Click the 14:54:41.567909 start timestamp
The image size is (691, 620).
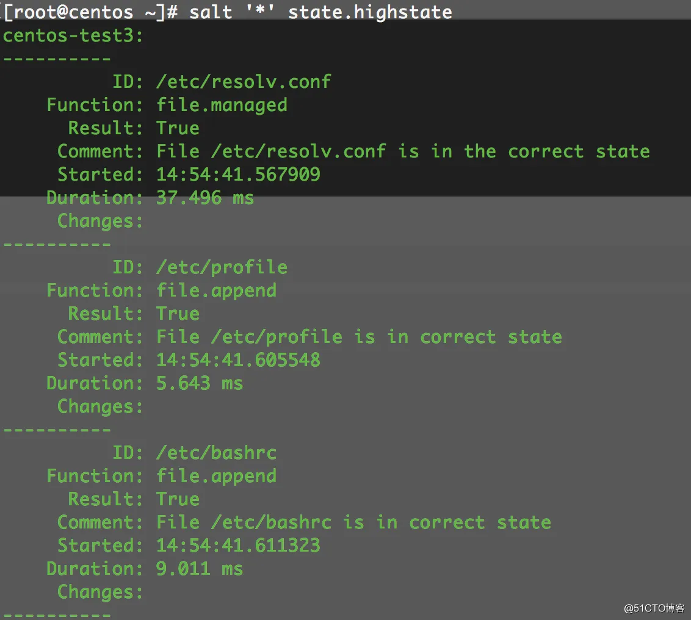coord(238,174)
